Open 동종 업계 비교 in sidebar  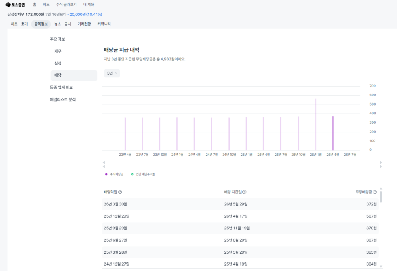pyautogui.click(x=61, y=87)
